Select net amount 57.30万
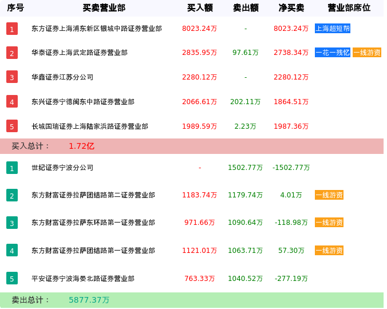Image resolution: width=387 pixels, height=309 pixels. tap(291, 251)
